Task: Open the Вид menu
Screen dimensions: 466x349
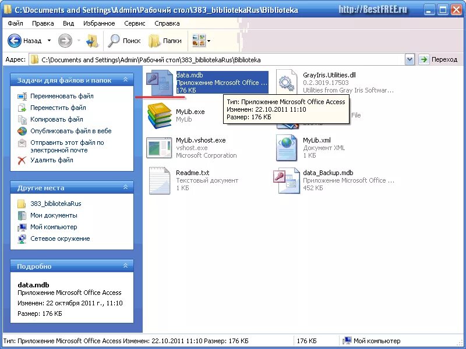Action: pyautogui.click(x=68, y=23)
